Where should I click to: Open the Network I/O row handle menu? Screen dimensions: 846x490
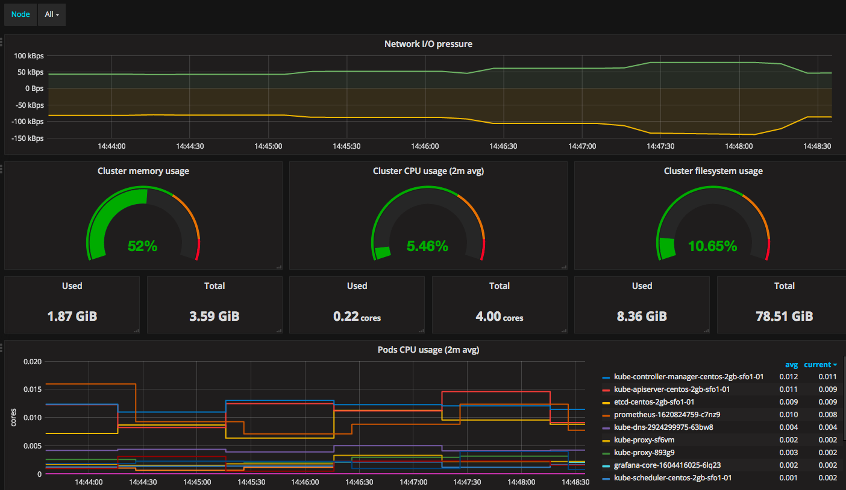click(2, 42)
